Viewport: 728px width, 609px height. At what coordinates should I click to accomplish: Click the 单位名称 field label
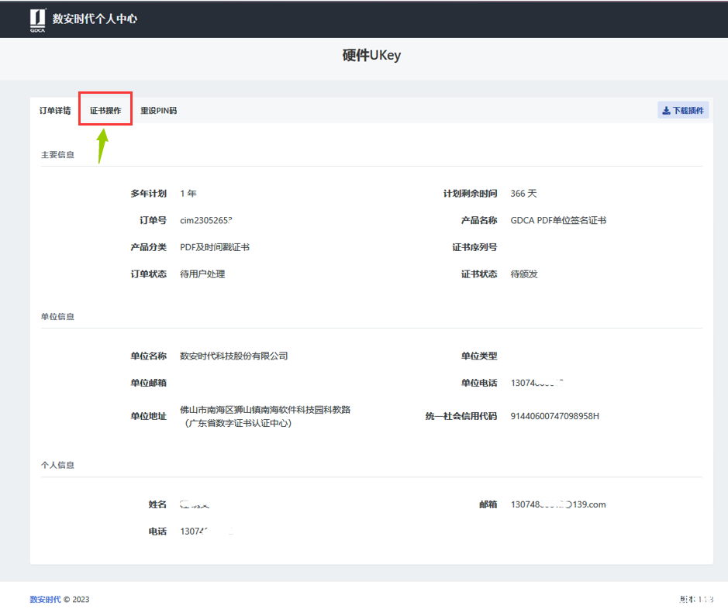tap(149, 356)
